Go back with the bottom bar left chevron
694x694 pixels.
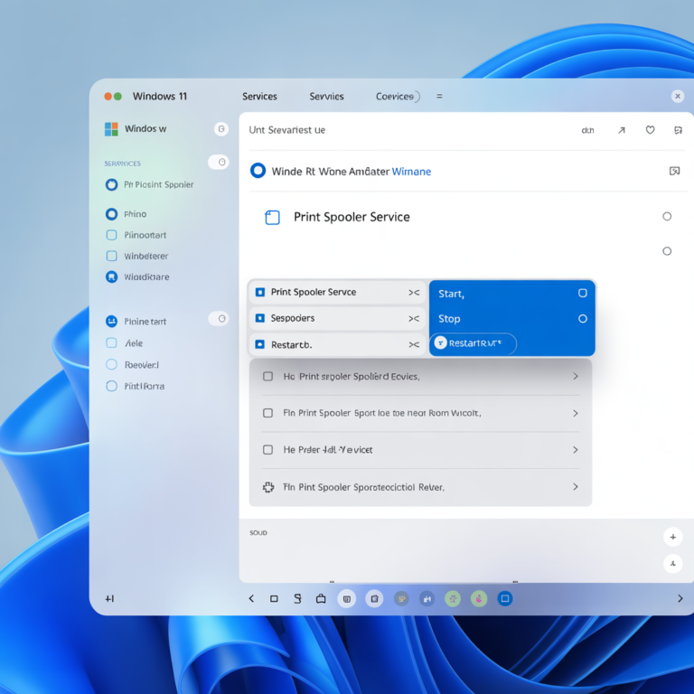coord(251,599)
